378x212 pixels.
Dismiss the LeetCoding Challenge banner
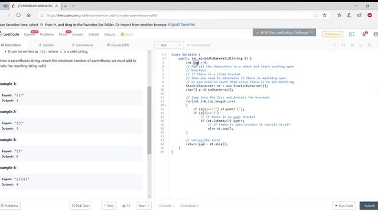click(312, 32)
